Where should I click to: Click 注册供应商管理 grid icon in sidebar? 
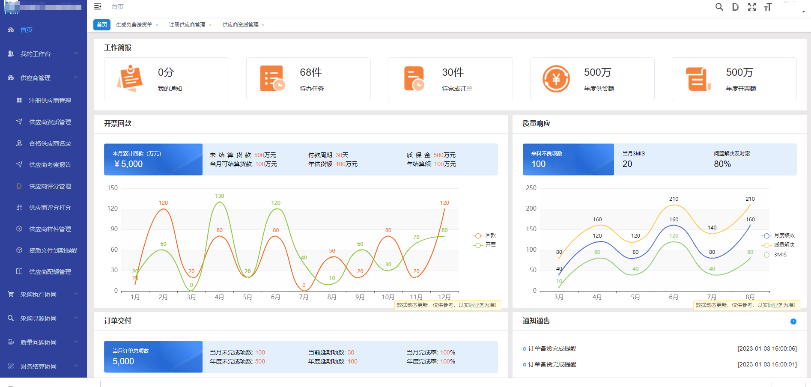click(x=19, y=101)
